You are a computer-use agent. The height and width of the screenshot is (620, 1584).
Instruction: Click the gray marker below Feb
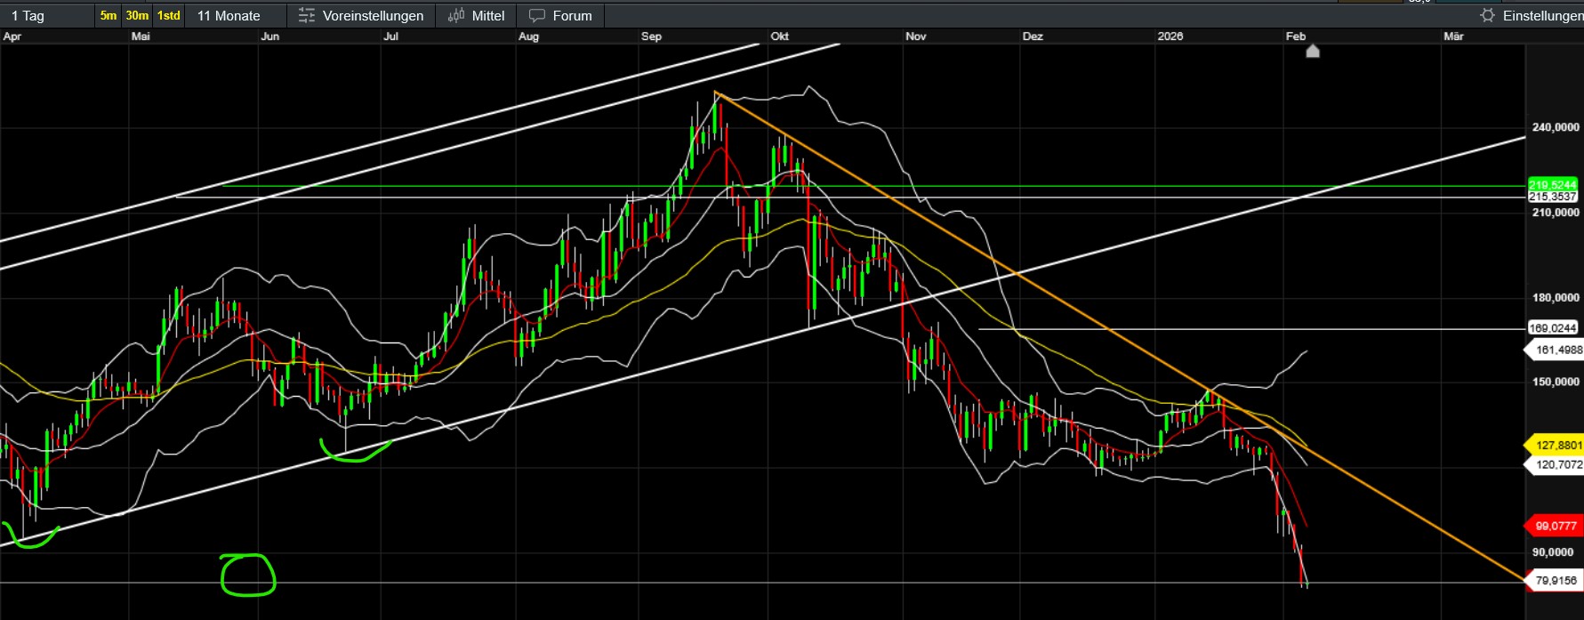[1313, 52]
